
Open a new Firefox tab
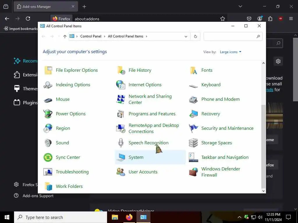click(x=84, y=7)
